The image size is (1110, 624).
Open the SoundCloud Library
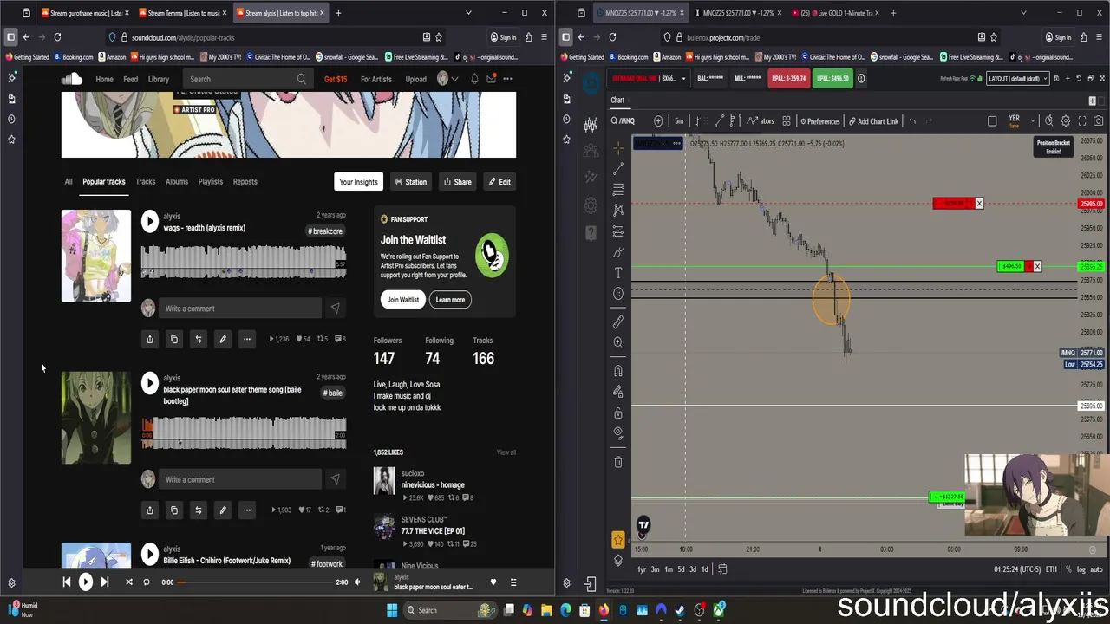(158, 79)
